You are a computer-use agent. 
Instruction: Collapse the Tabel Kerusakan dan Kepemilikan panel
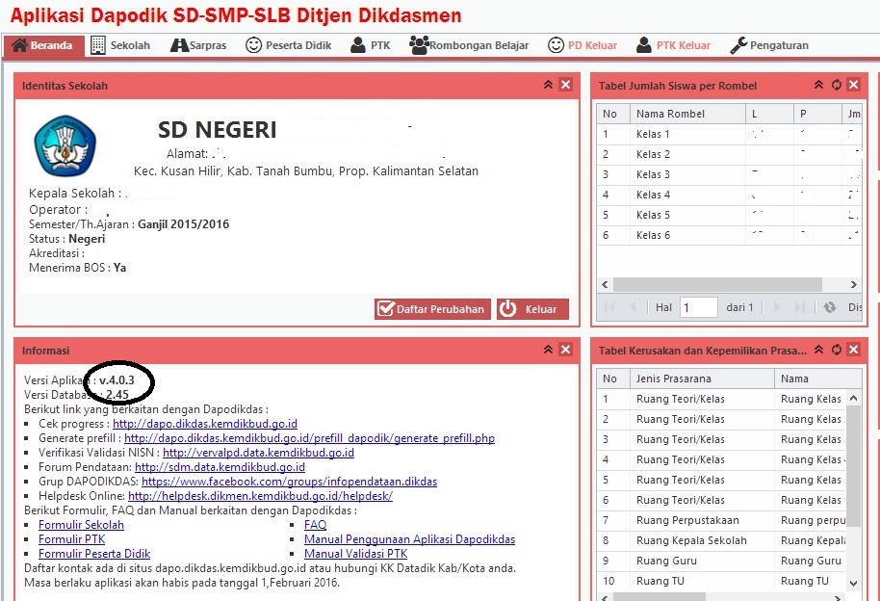pos(818,350)
